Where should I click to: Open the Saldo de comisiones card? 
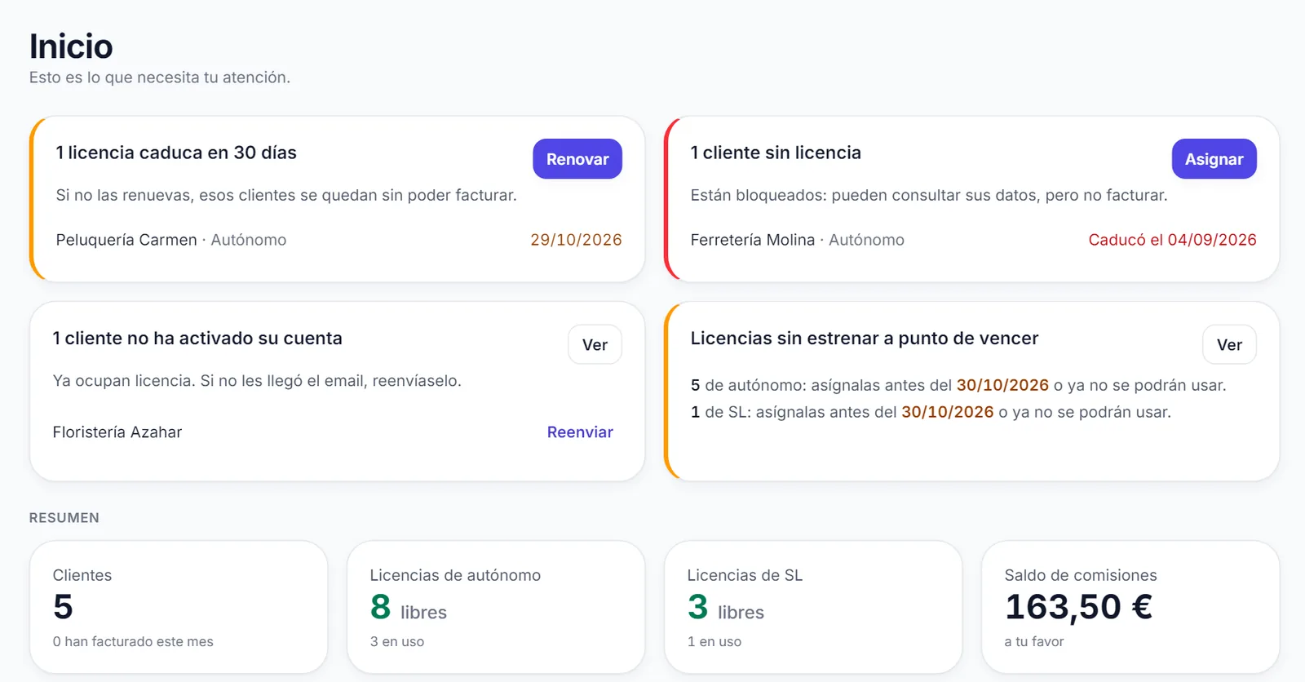coord(1130,607)
